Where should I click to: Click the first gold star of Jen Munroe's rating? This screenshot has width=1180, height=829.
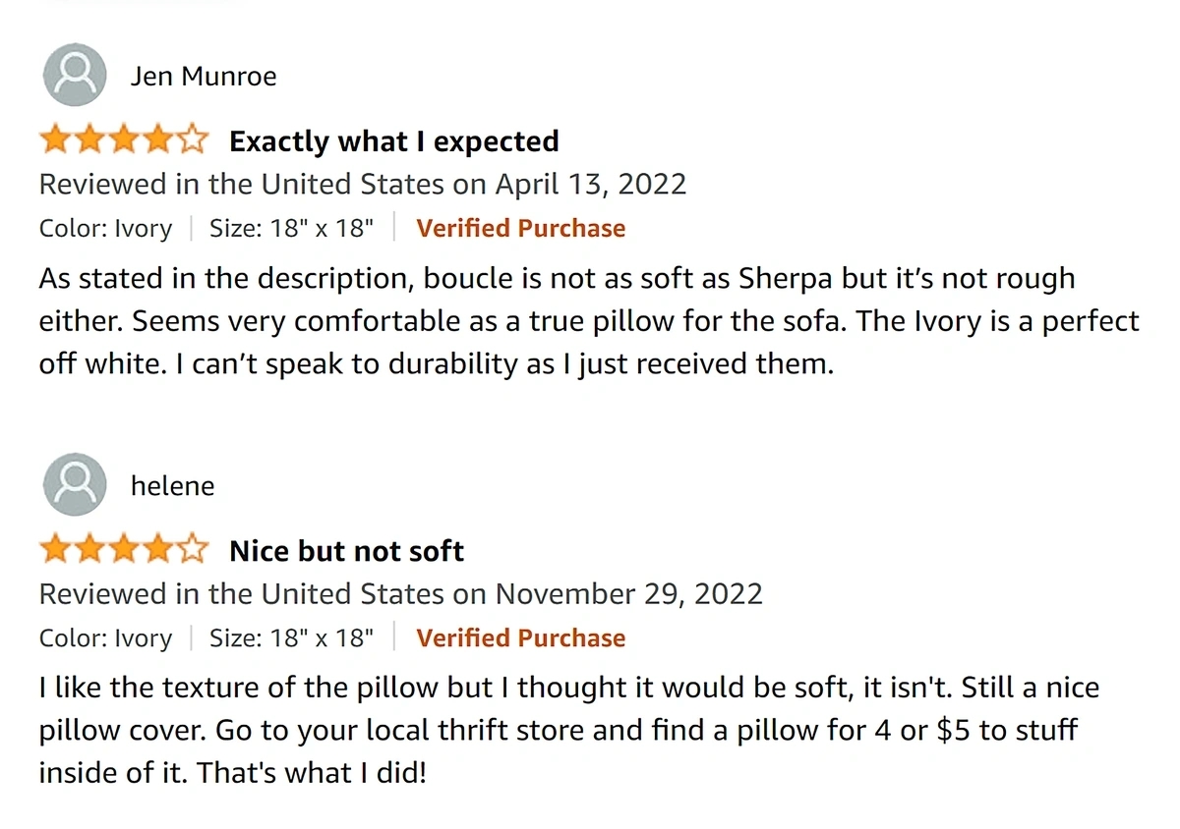[54, 141]
